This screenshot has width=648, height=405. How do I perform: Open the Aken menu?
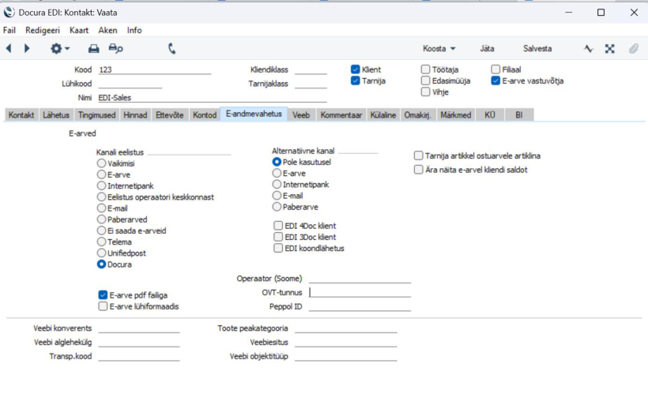pyautogui.click(x=107, y=30)
